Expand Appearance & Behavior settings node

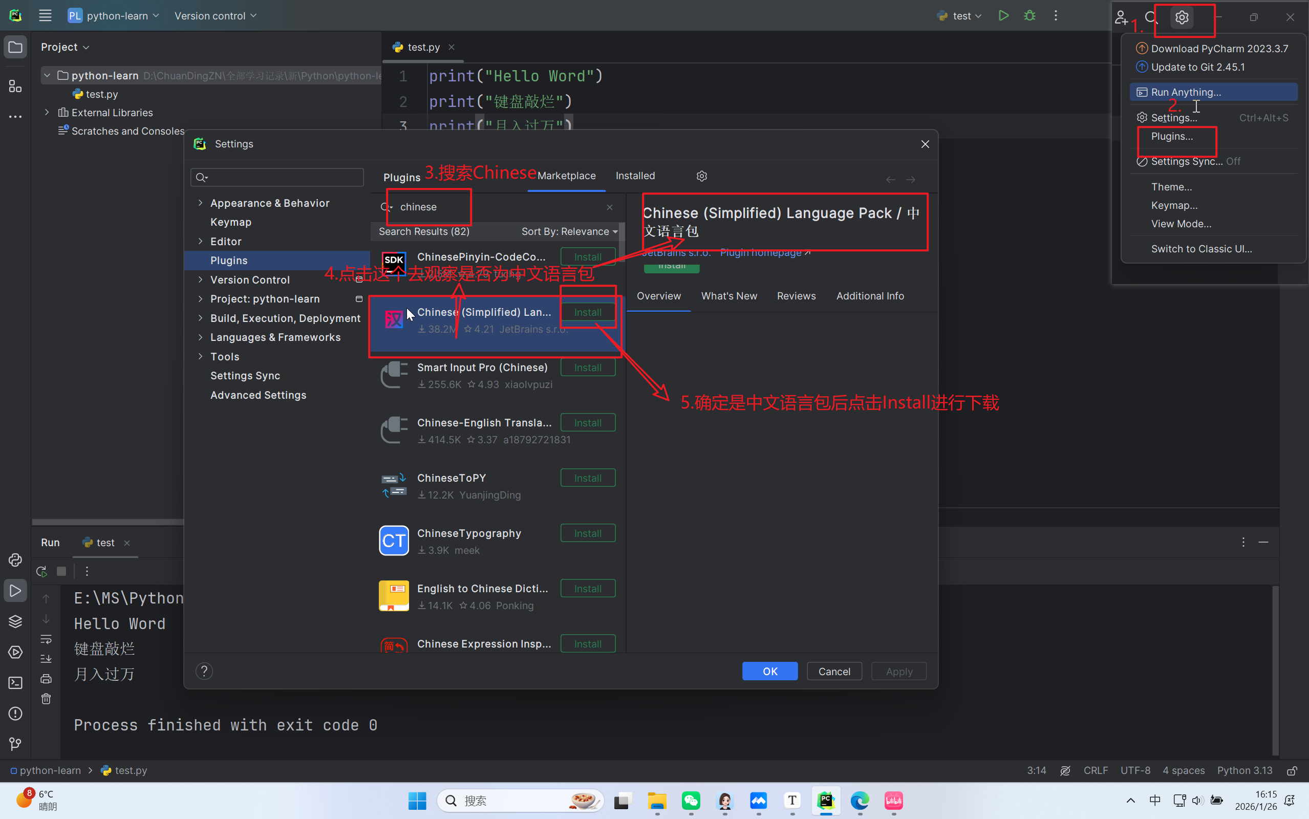[200, 203]
